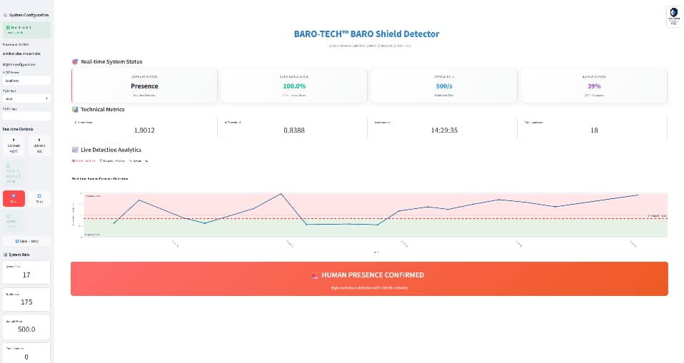Click the Disconnect button in sidebar
This screenshot has height=363, width=684.
(x=39, y=145)
